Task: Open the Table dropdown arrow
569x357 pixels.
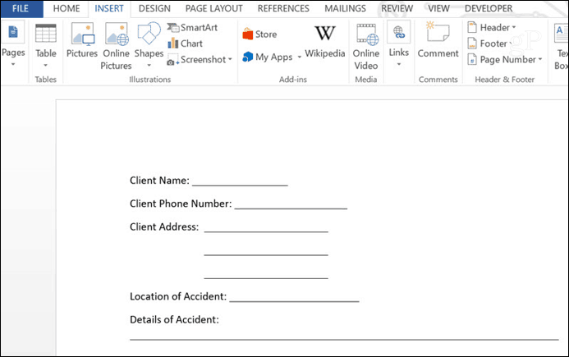Action: tap(46, 66)
